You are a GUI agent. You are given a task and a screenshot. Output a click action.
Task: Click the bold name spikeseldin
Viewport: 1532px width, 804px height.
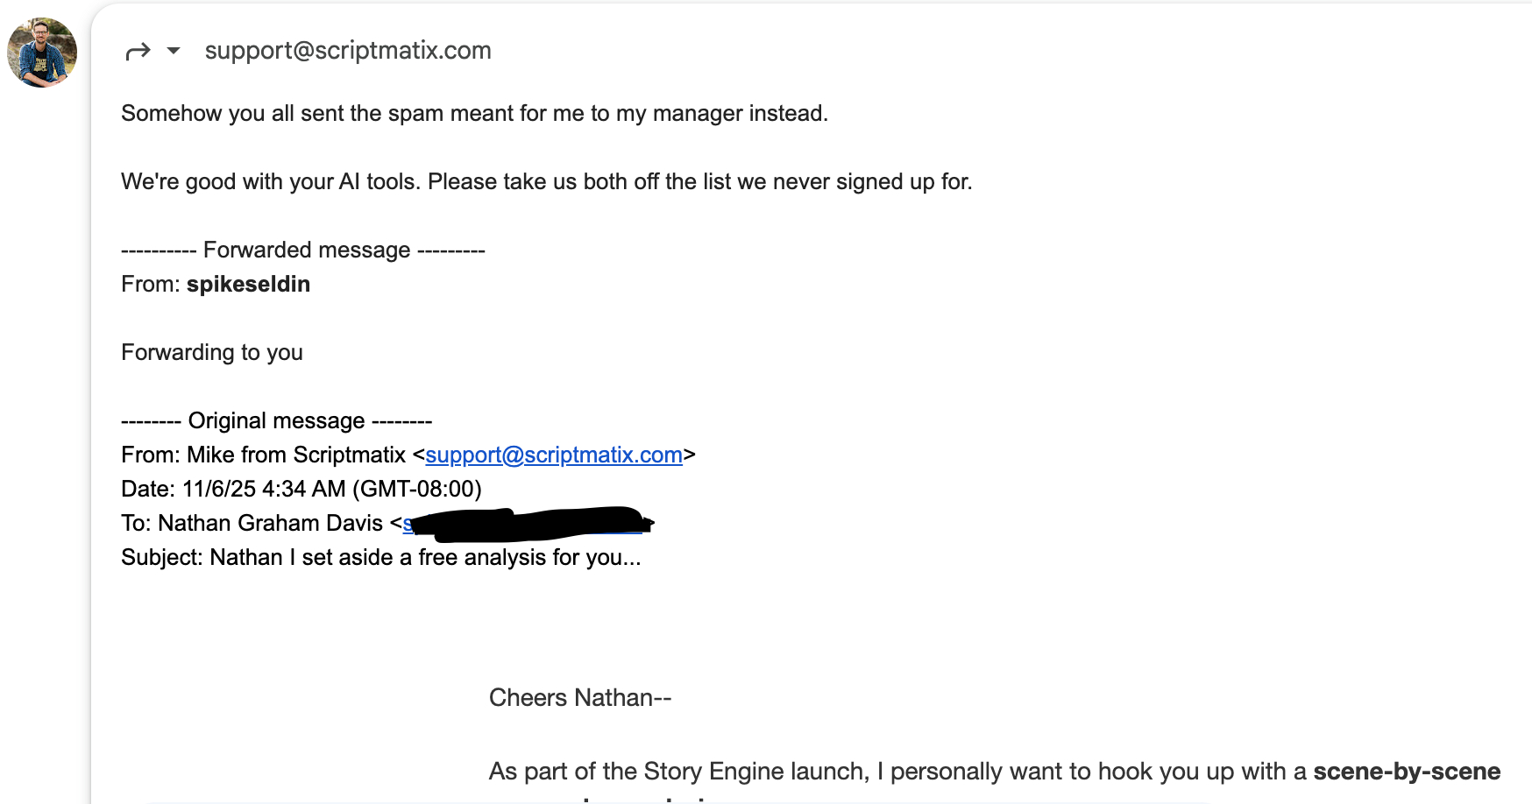point(248,285)
